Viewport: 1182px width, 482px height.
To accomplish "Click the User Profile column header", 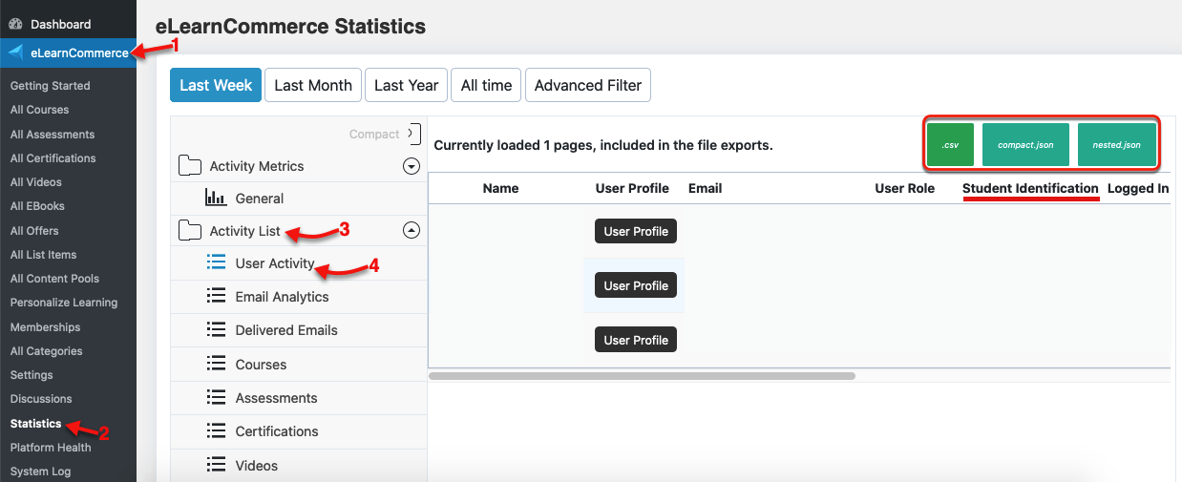I will [x=632, y=188].
